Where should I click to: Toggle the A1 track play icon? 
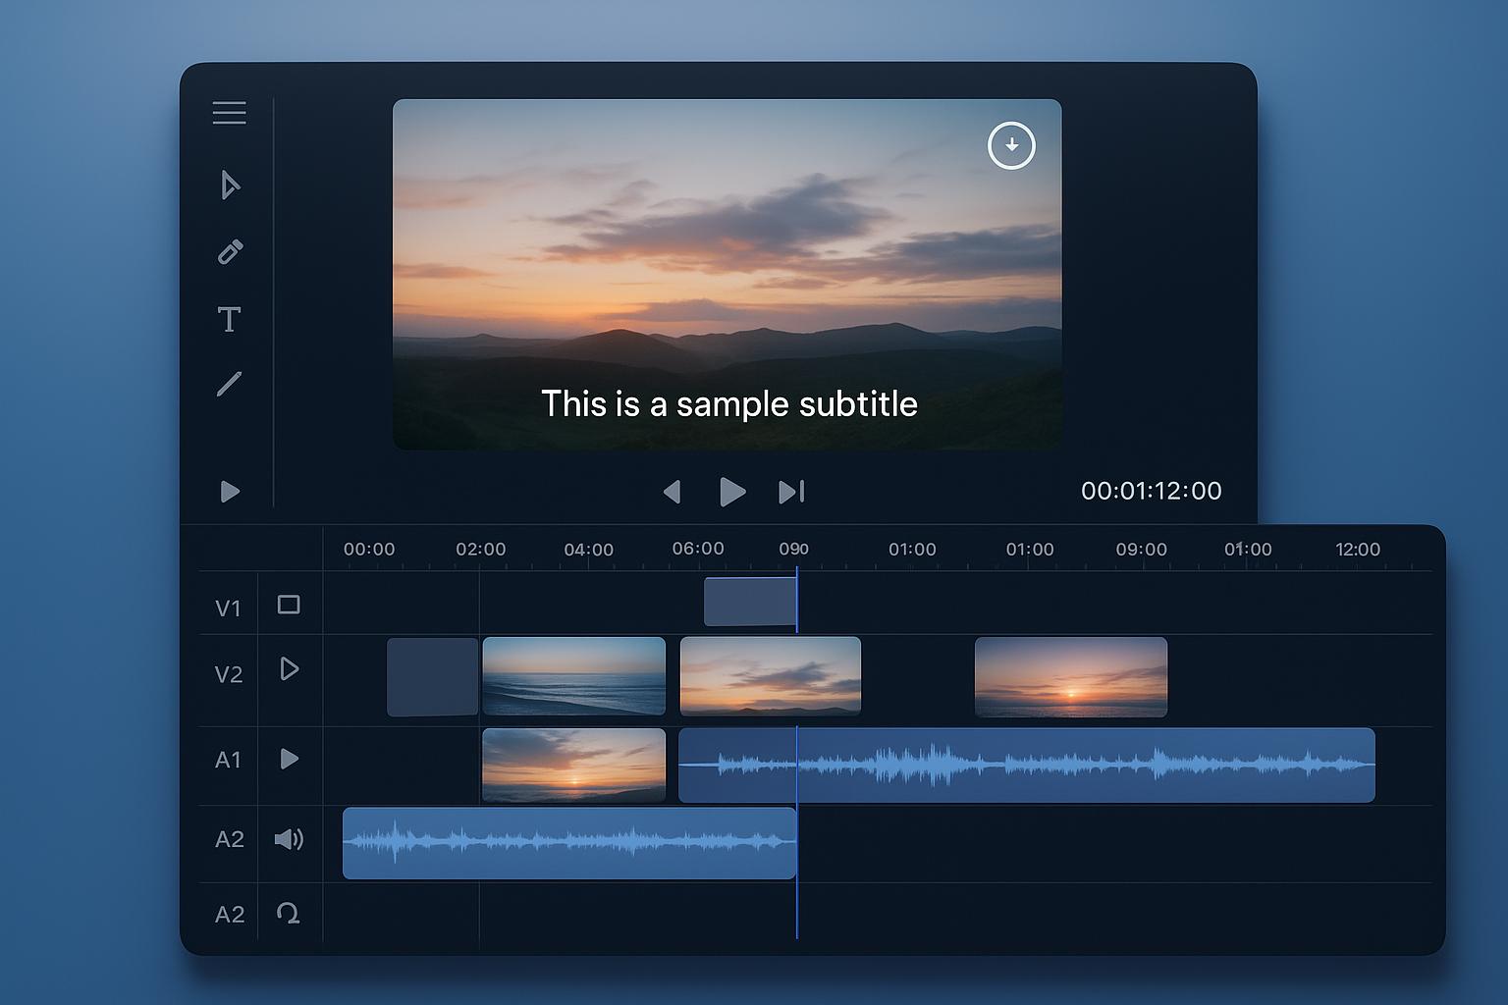point(290,759)
